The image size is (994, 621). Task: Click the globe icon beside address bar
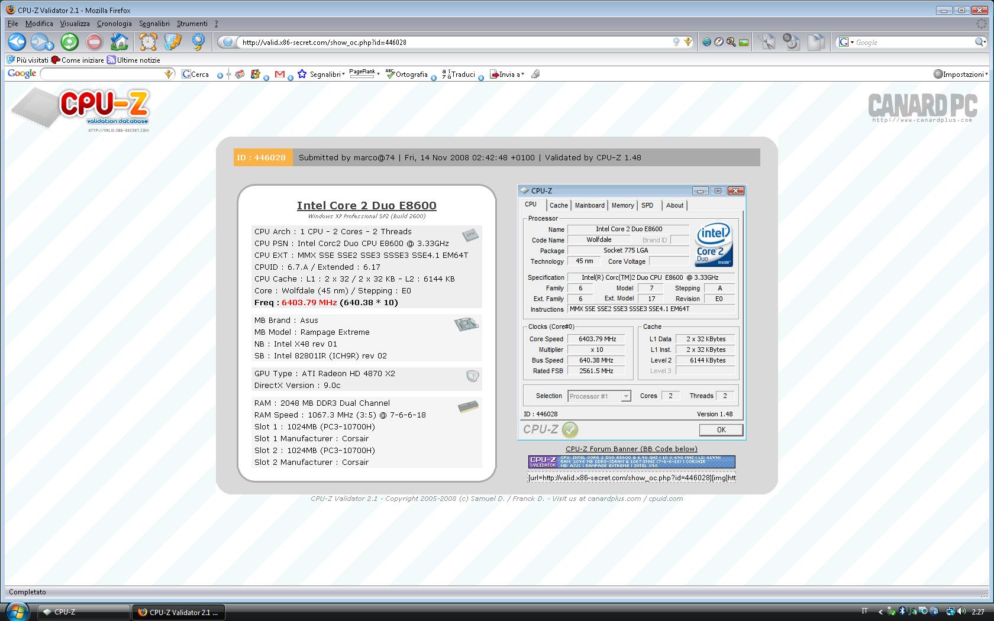[706, 42]
